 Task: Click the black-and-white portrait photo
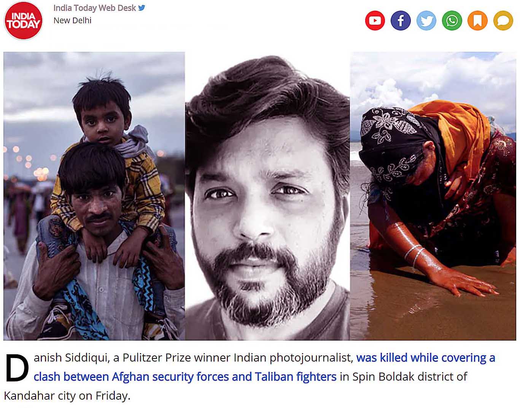pyautogui.click(x=267, y=196)
